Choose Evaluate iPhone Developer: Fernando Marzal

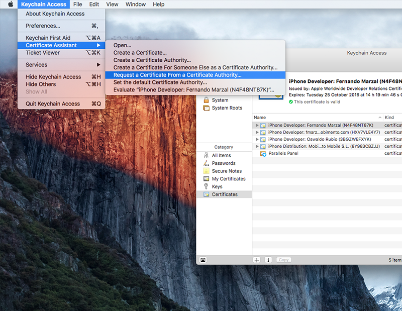pyautogui.click(x=195, y=90)
